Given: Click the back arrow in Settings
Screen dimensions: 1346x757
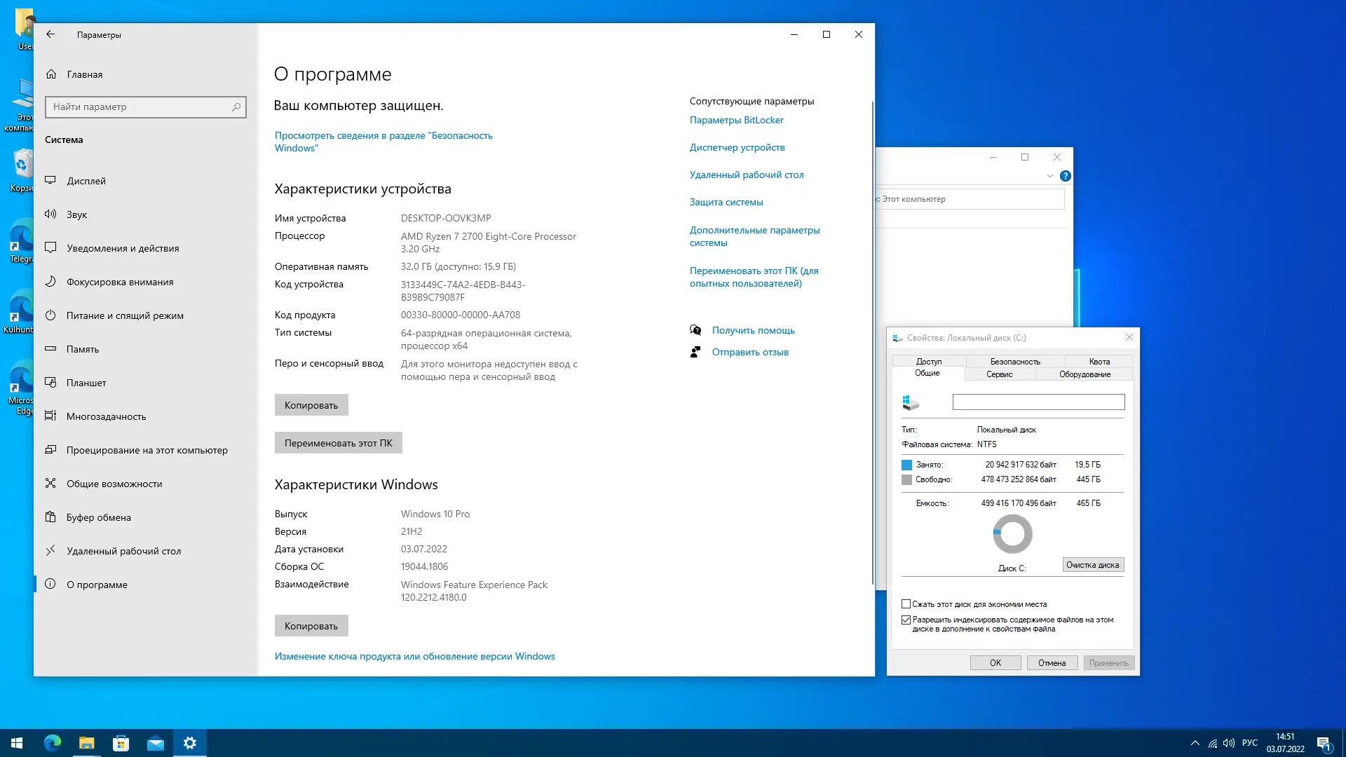Looking at the screenshot, I should tap(50, 34).
